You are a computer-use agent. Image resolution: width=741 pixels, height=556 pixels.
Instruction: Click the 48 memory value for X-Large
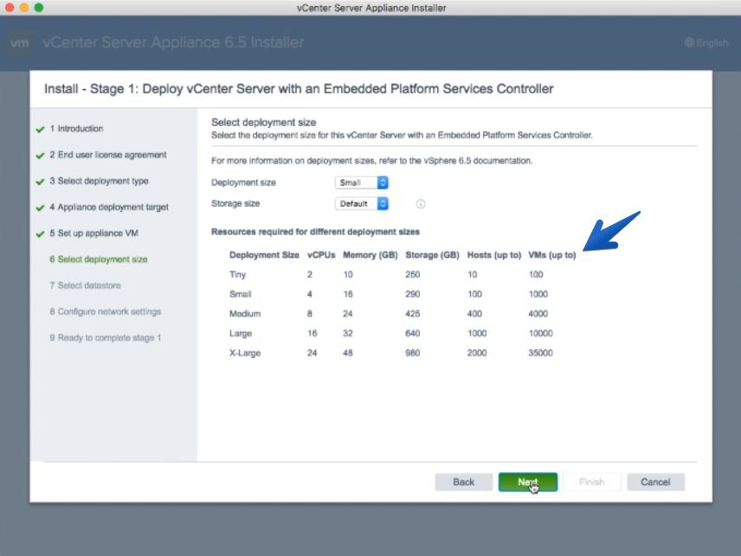(348, 353)
